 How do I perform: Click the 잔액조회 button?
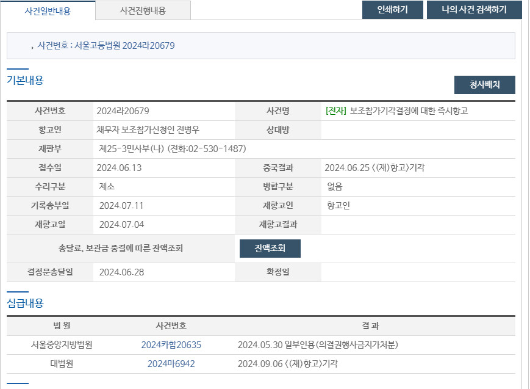pyautogui.click(x=270, y=249)
